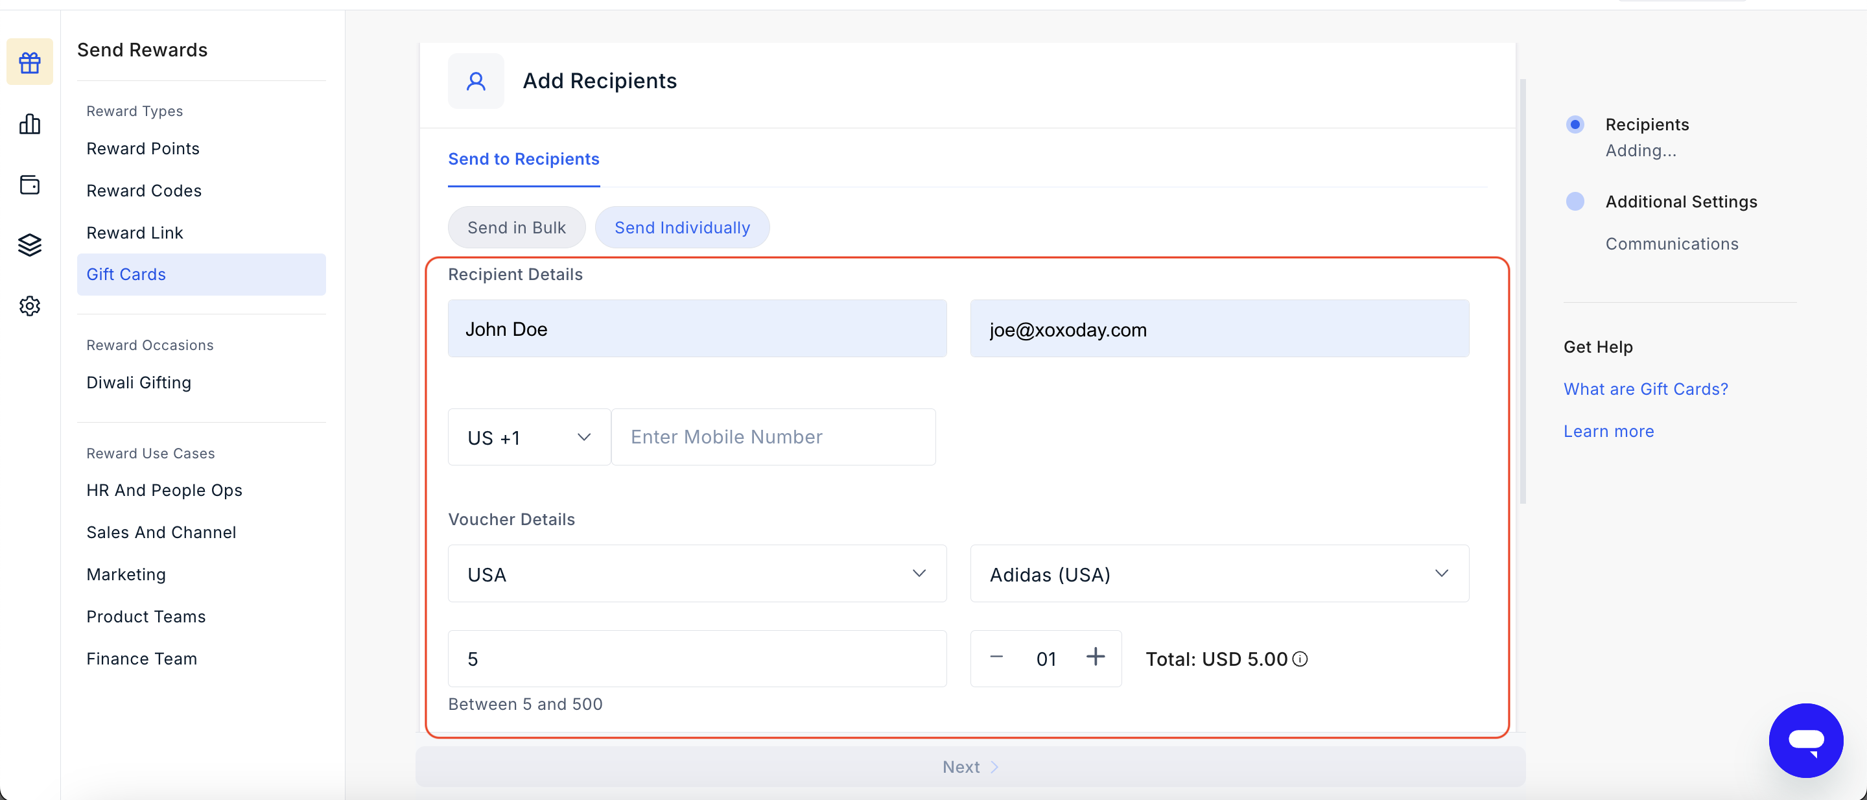Open the bar chart analytics icon
The width and height of the screenshot is (1867, 800).
pos(30,124)
